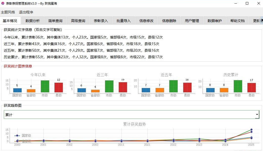This screenshot has width=263, height=151.
Task: Click the 近五年 statistics text line
Action: click(x=81, y=50)
